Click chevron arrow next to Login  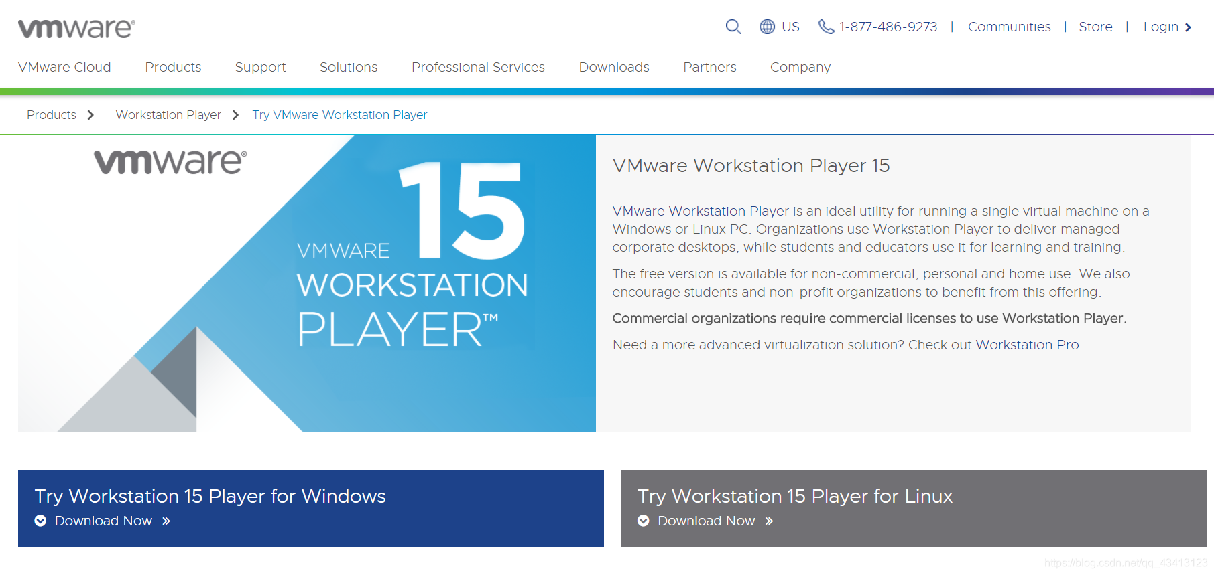(1188, 27)
